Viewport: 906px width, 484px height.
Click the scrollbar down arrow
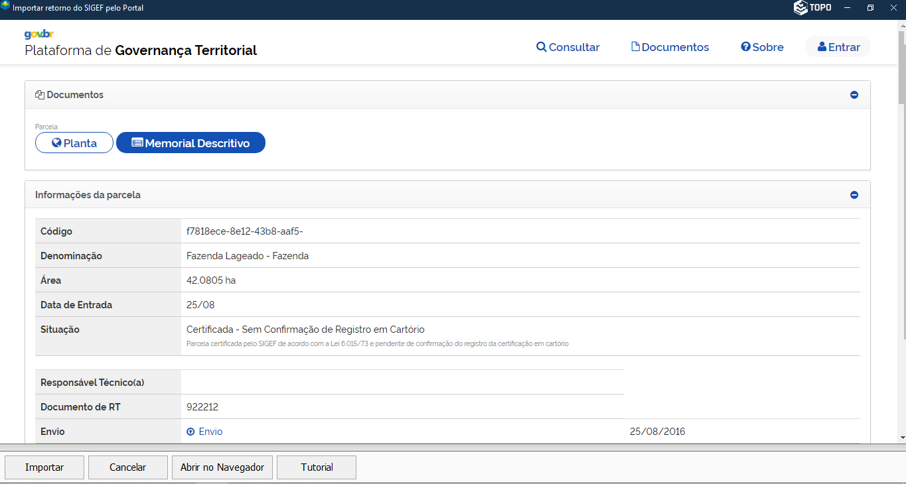[901, 438]
